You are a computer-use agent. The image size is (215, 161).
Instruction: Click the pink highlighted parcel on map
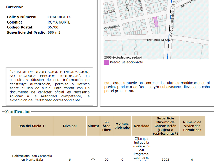(156, 22)
